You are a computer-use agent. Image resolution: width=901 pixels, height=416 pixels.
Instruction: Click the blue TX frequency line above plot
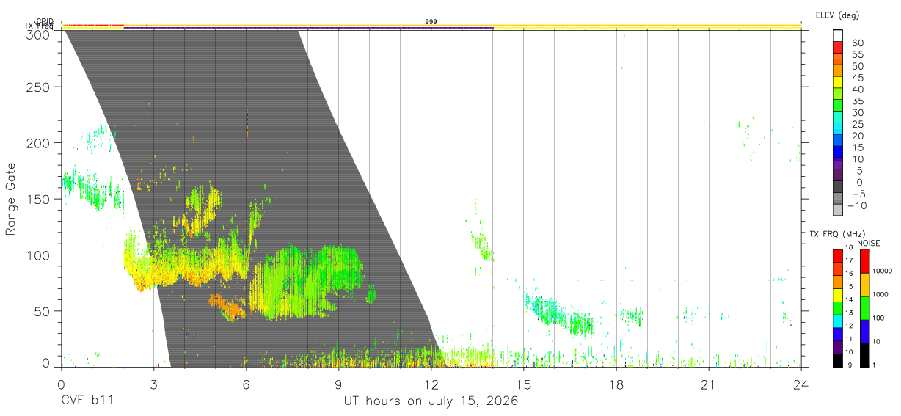(308, 28)
